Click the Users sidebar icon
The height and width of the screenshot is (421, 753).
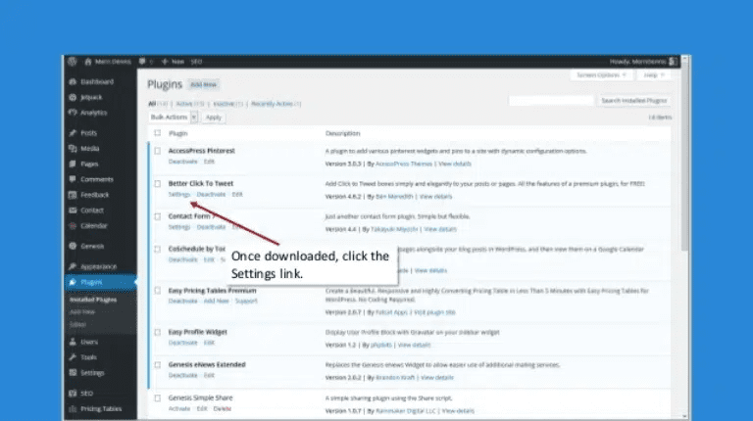coord(73,342)
